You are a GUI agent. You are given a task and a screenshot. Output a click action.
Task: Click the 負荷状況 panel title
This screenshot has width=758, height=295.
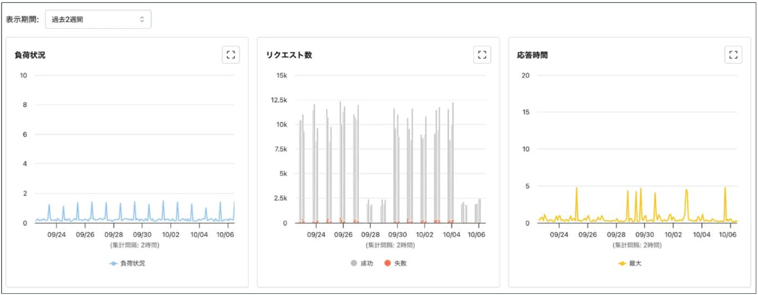point(30,55)
